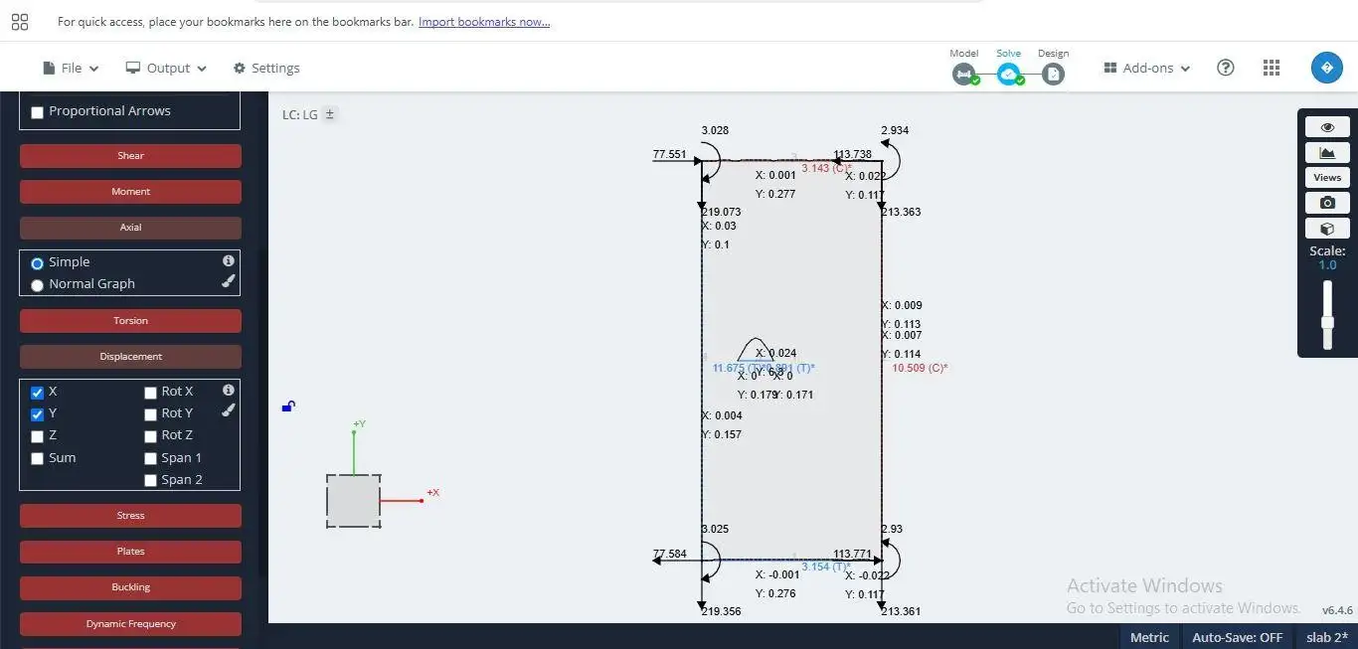
Task: Click the 3.154 (T)* bottom member label
Action: pyautogui.click(x=826, y=567)
